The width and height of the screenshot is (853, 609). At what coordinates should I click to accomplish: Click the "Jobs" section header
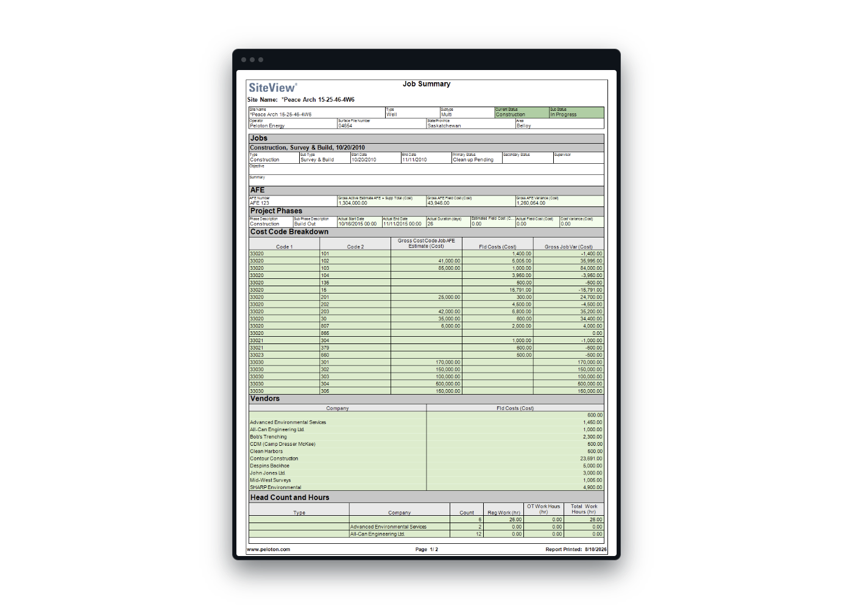pos(426,138)
